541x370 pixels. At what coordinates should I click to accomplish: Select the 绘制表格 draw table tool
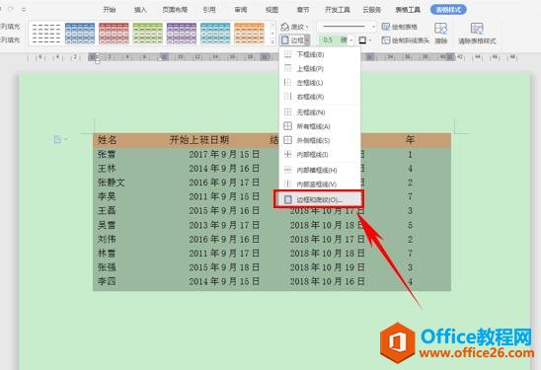coord(400,27)
